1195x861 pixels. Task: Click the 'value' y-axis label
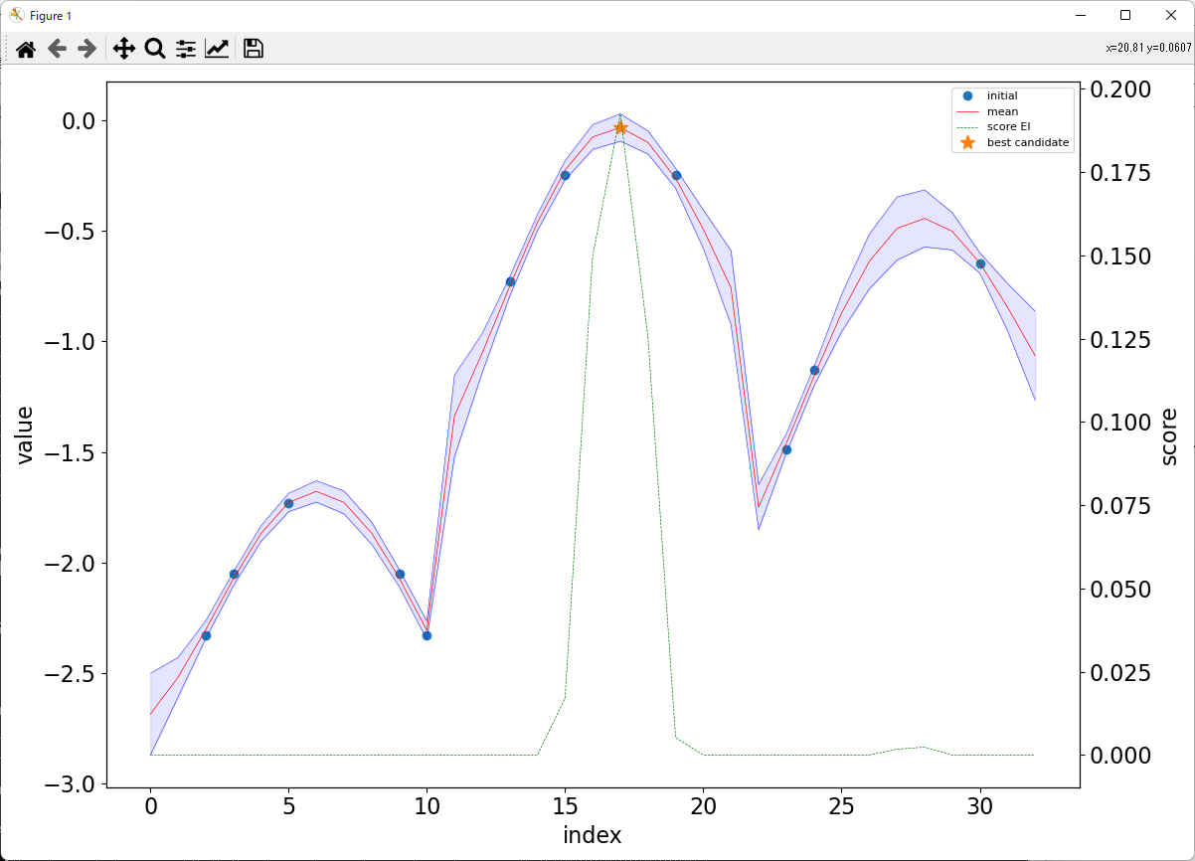tap(25, 434)
